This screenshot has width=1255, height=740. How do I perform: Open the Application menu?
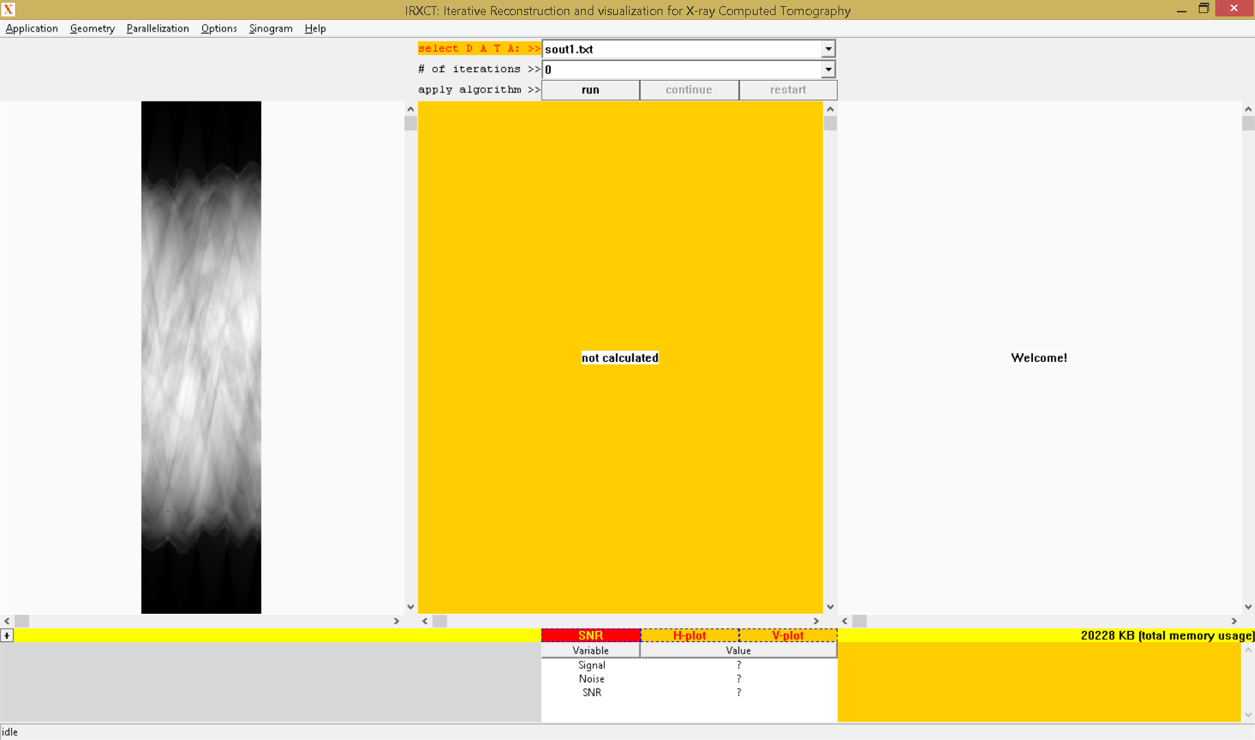[32, 28]
